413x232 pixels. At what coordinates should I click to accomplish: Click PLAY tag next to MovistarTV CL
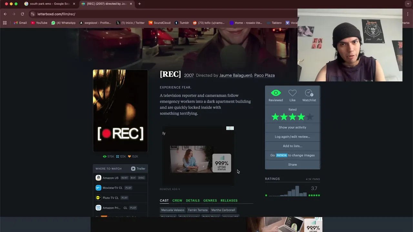coord(128,188)
